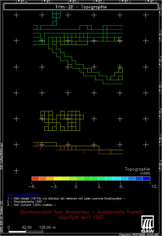Select the dark blue legend swatch

pyautogui.click(x=146, y=178)
